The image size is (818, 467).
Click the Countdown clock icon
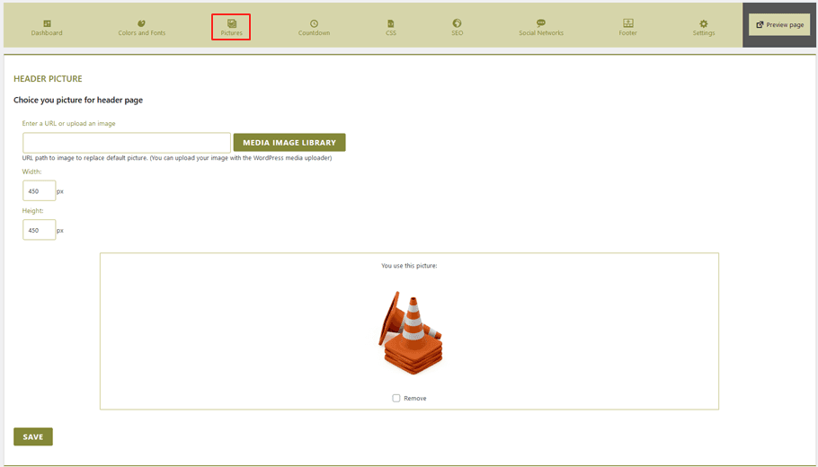pos(314,23)
